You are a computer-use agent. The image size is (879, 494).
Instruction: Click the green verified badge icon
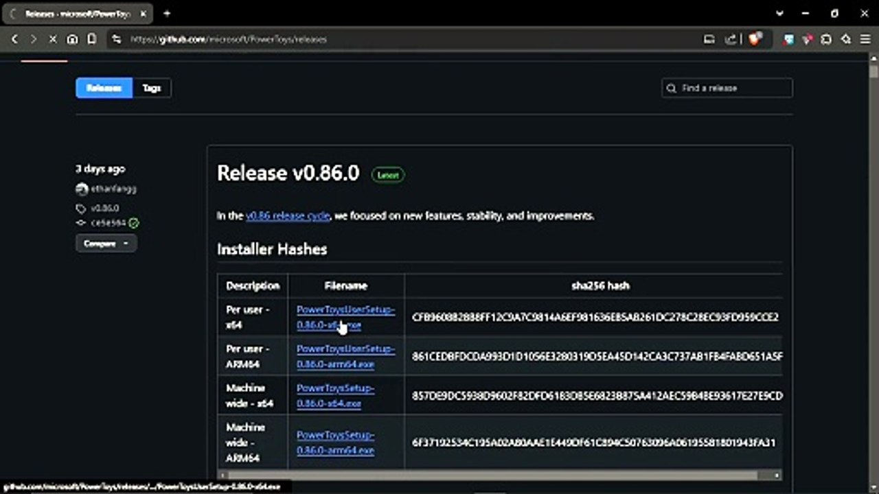(x=134, y=223)
